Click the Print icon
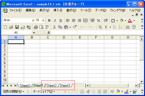 coord(36,27)
